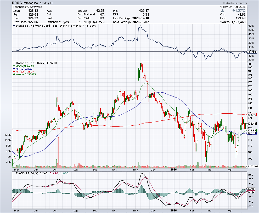Click the 2.248 MACD axis tag
The width and height of the screenshot is (259, 213).
251,189
